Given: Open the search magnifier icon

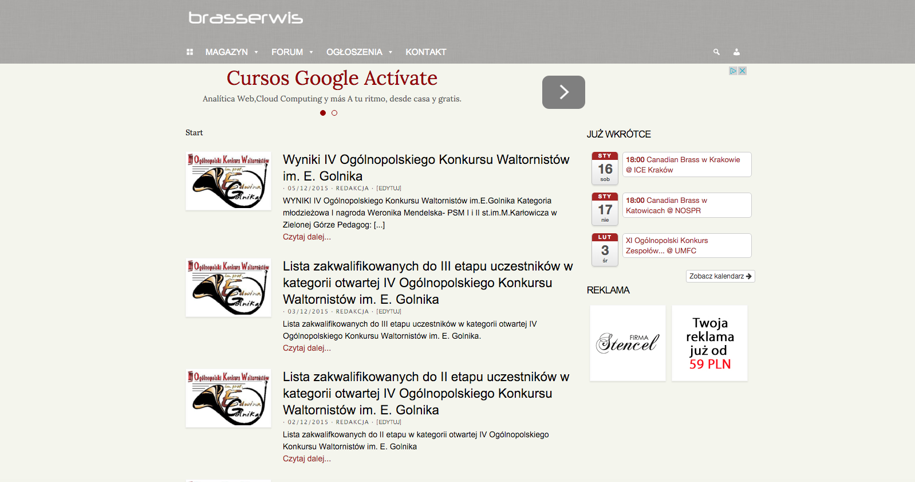Looking at the screenshot, I should 716,52.
